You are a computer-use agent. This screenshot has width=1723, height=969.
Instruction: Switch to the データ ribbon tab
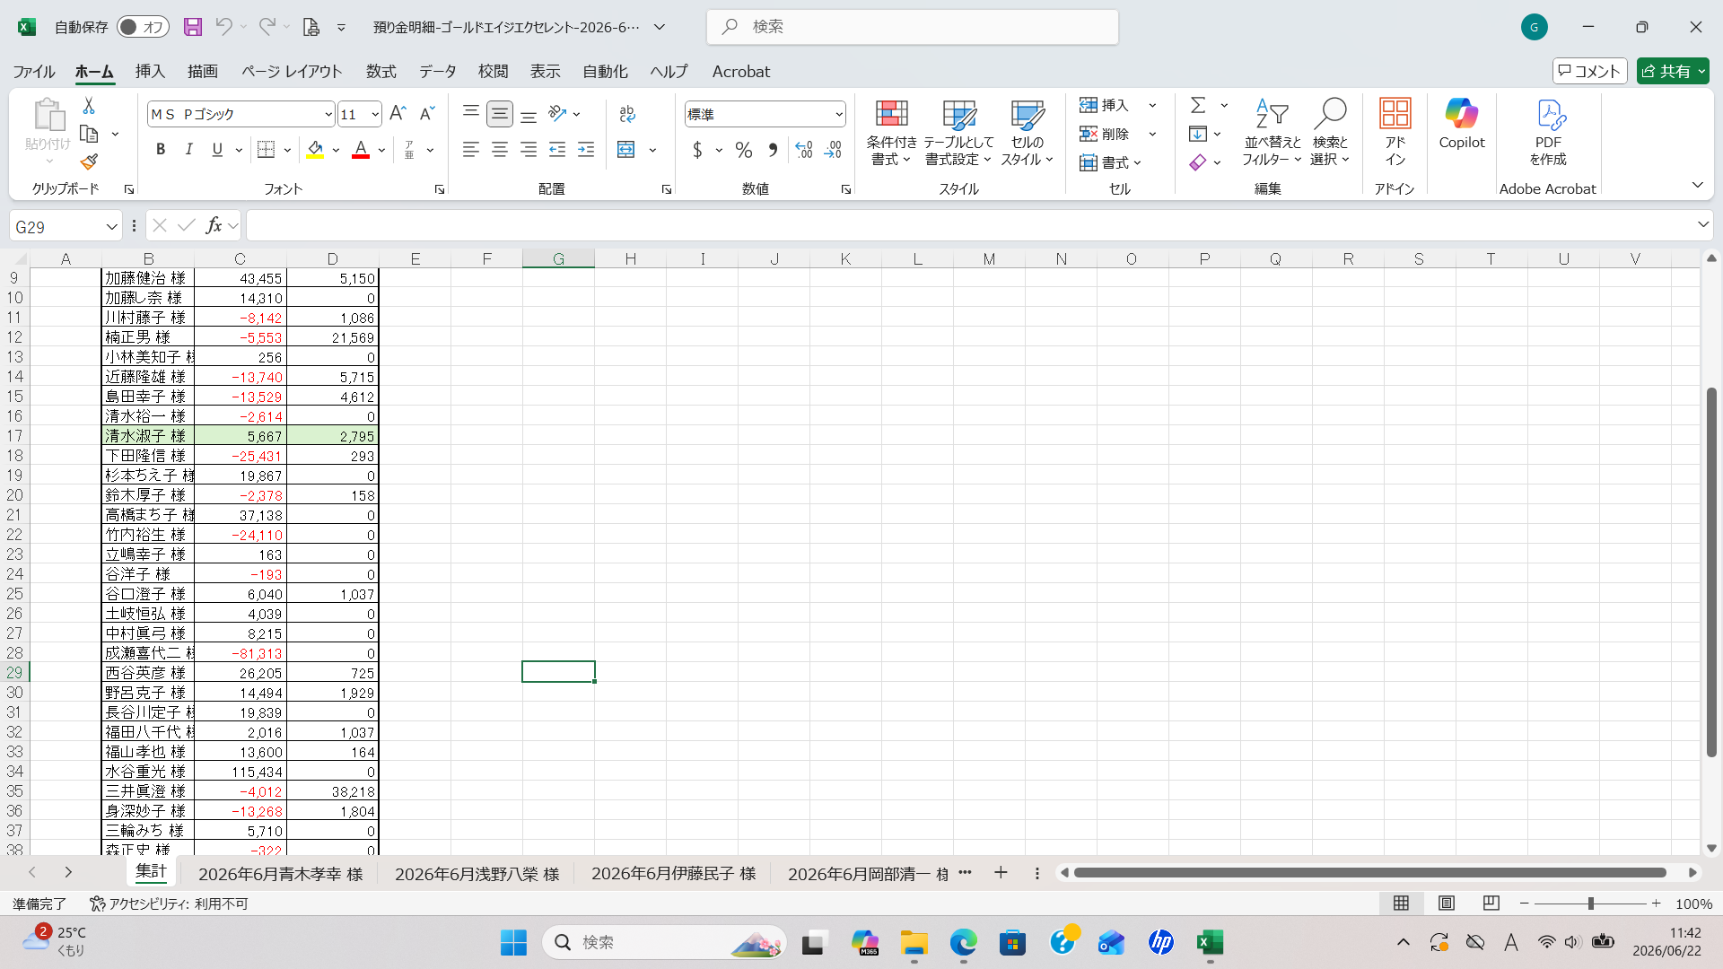[438, 72]
